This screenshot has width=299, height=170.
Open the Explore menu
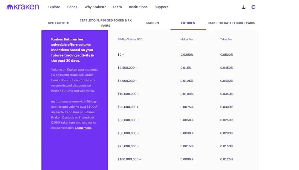point(54,7)
